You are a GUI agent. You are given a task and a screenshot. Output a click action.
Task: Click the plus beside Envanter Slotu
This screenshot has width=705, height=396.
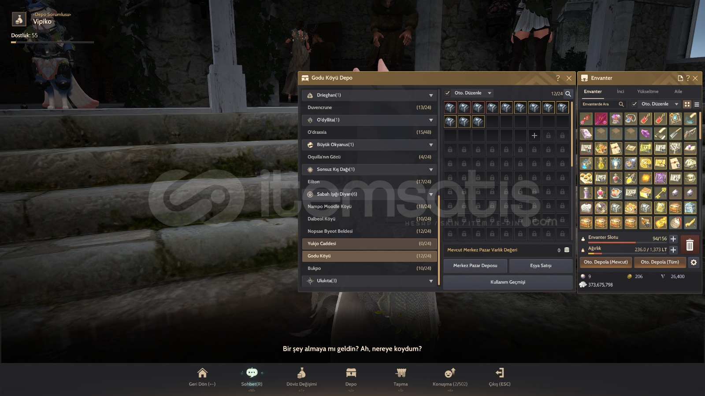click(673, 238)
